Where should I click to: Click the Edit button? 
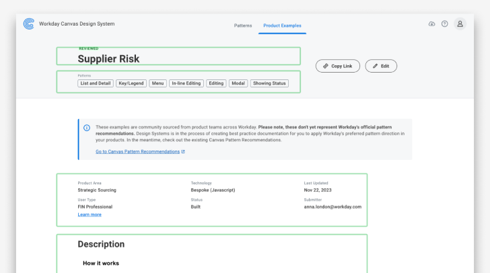point(381,66)
